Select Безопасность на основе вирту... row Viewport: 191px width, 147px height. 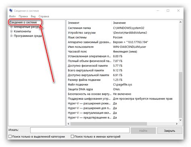(122, 94)
